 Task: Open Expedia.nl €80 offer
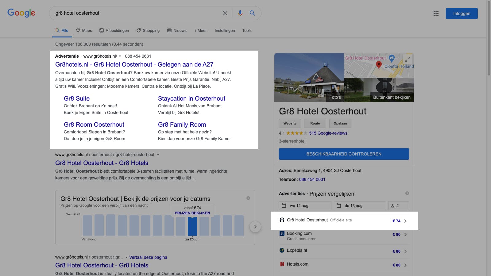(344, 251)
